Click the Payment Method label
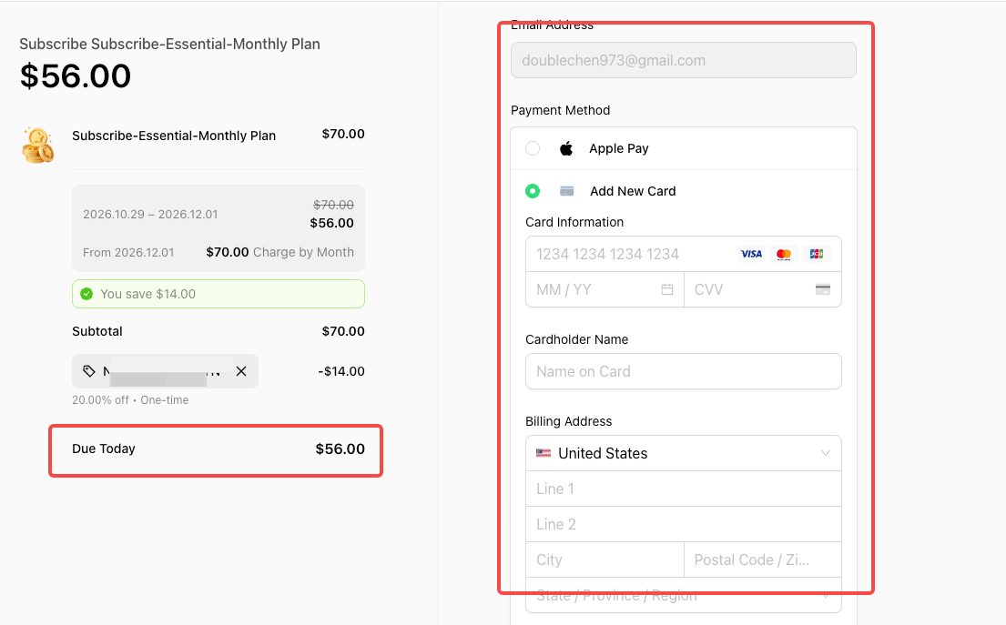Image resolution: width=1006 pixels, height=625 pixels. point(560,110)
